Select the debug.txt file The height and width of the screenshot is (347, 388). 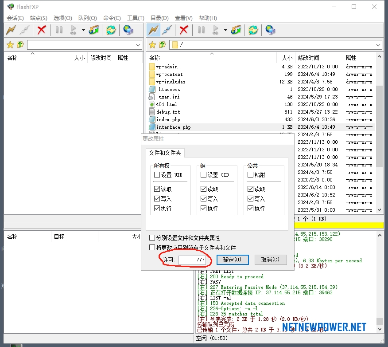click(168, 112)
